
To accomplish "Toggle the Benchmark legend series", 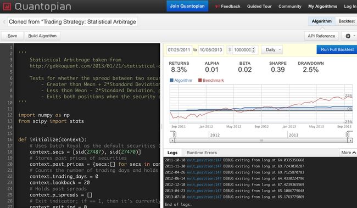I will coord(211,80).
